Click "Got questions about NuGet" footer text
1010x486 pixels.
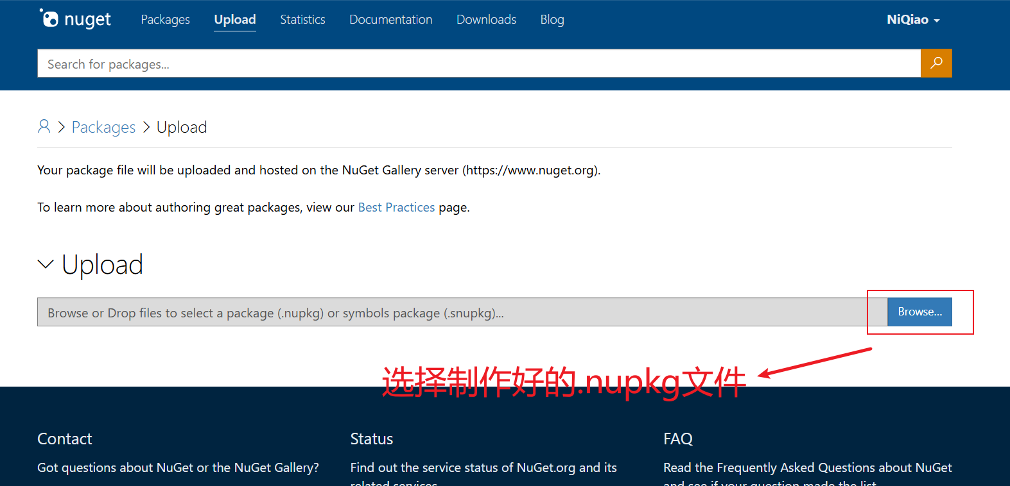pyautogui.click(x=178, y=467)
